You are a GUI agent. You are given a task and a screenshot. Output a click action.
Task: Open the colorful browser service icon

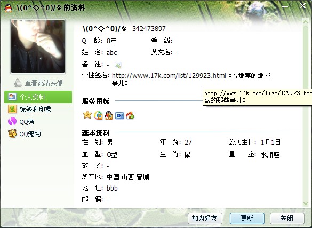98,115
